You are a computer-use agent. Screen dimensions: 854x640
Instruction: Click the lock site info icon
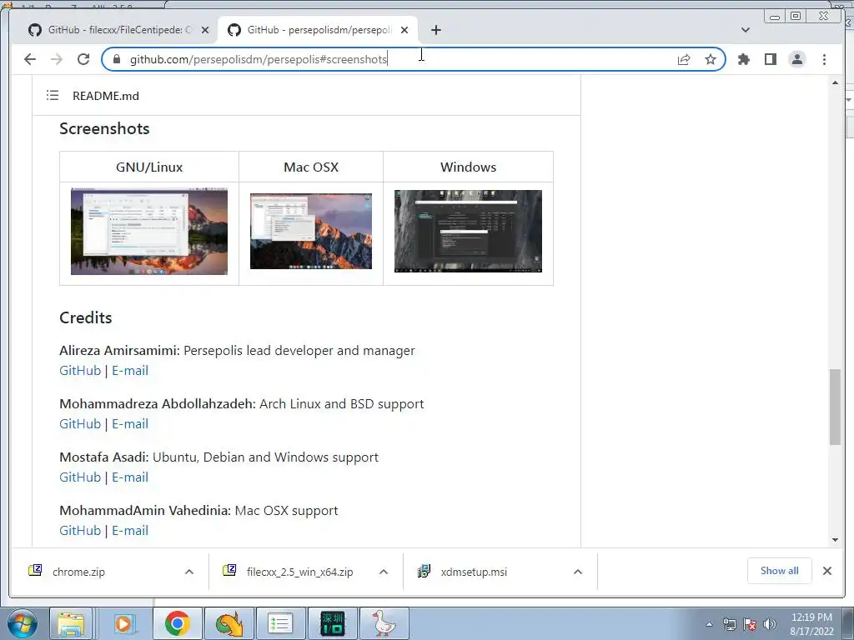click(x=116, y=59)
